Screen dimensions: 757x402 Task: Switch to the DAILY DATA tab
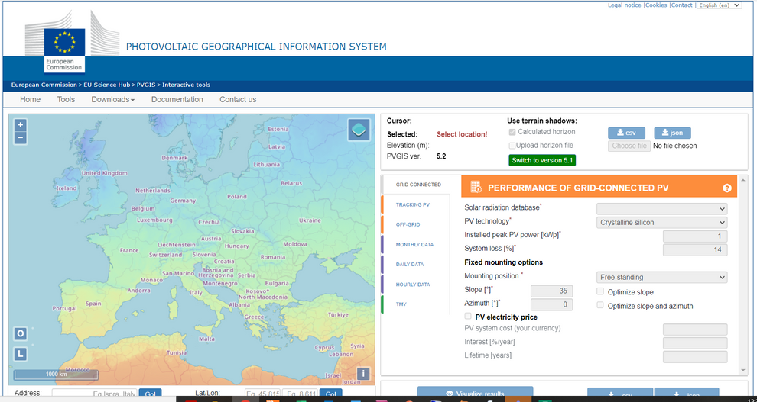pyautogui.click(x=410, y=264)
